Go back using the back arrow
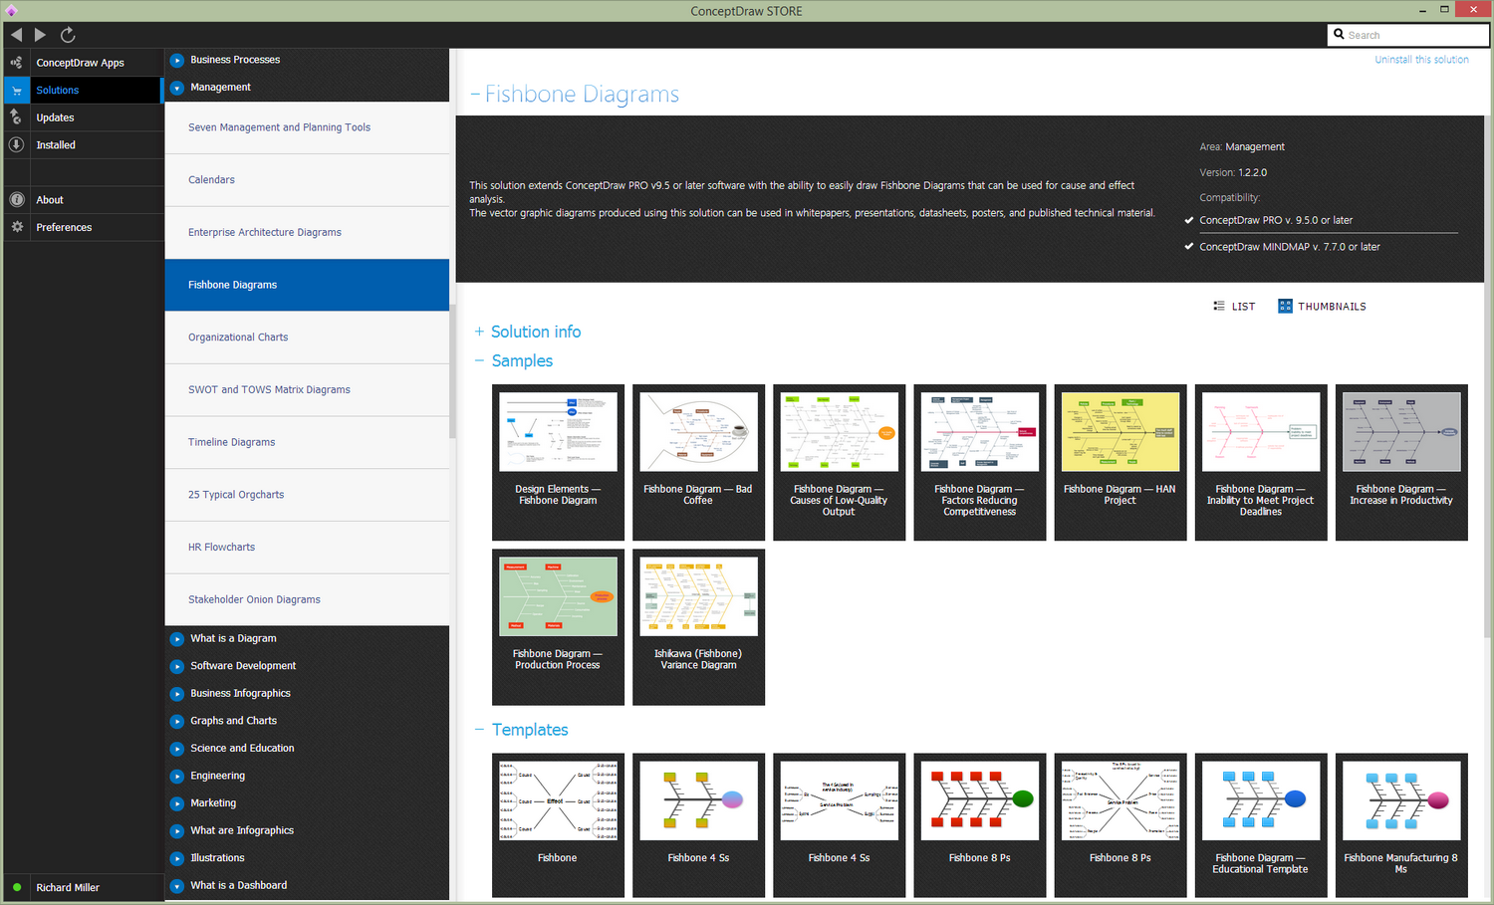 (16, 35)
